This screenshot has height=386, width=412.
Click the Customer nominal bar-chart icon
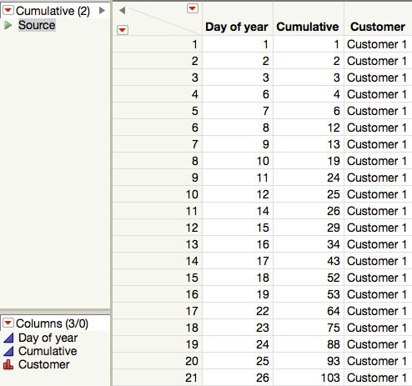pyautogui.click(x=8, y=364)
